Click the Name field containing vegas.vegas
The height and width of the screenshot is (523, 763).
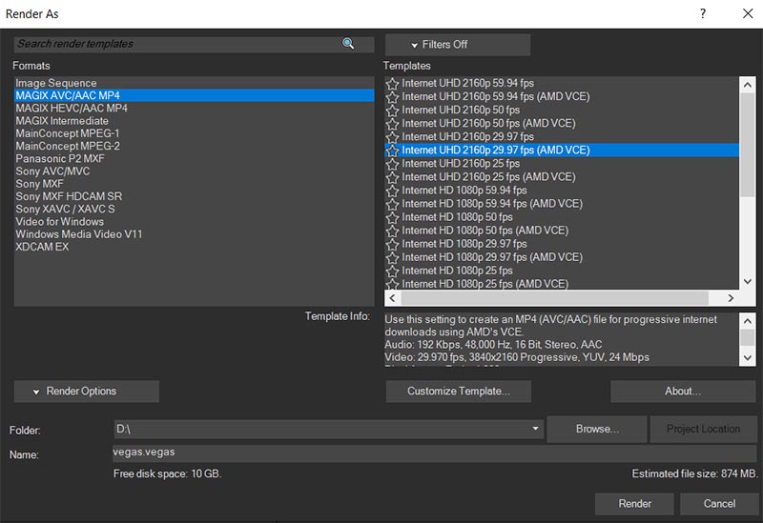(434, 453)
